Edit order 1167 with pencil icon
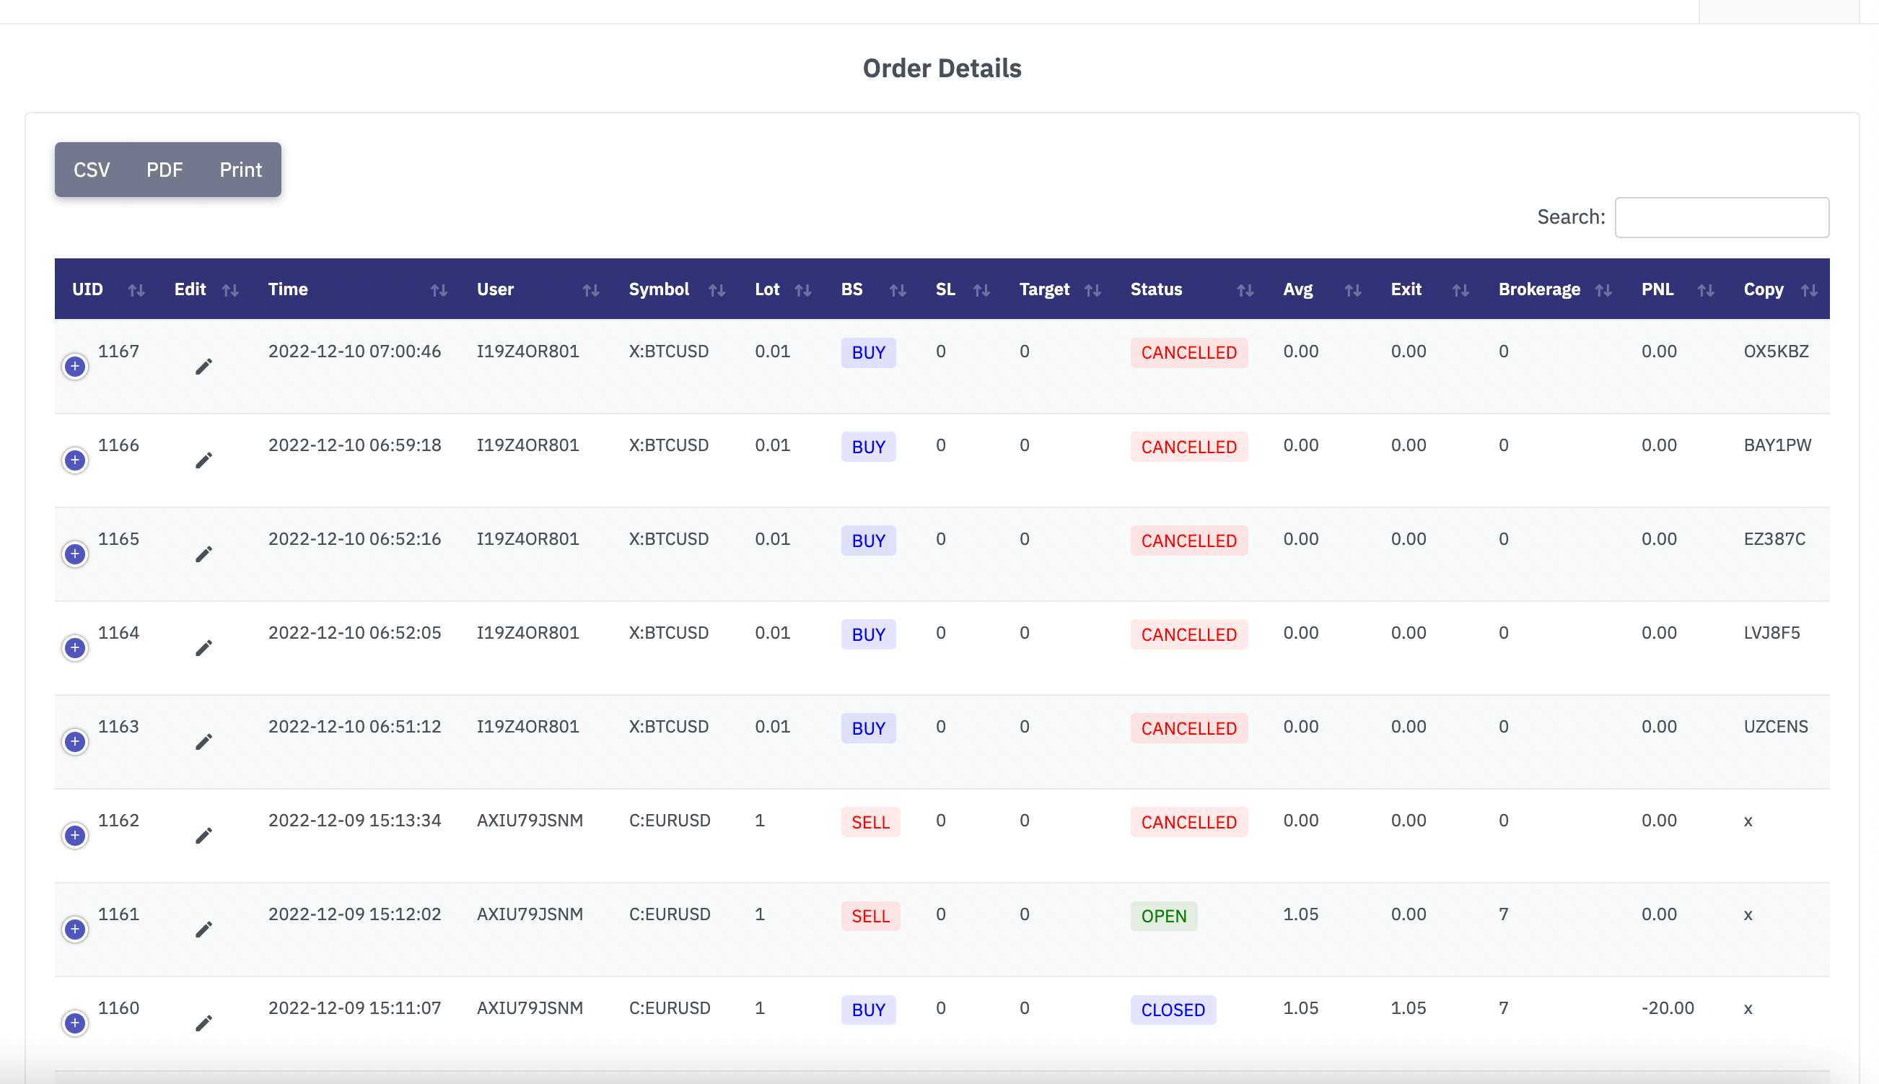The image size is (1879, 1084). click(204, 367)
